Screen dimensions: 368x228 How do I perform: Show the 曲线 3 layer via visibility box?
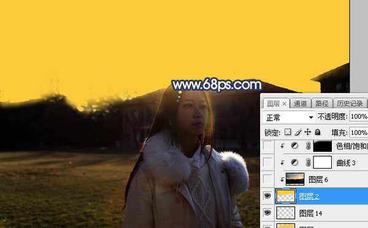coord(267,162)
